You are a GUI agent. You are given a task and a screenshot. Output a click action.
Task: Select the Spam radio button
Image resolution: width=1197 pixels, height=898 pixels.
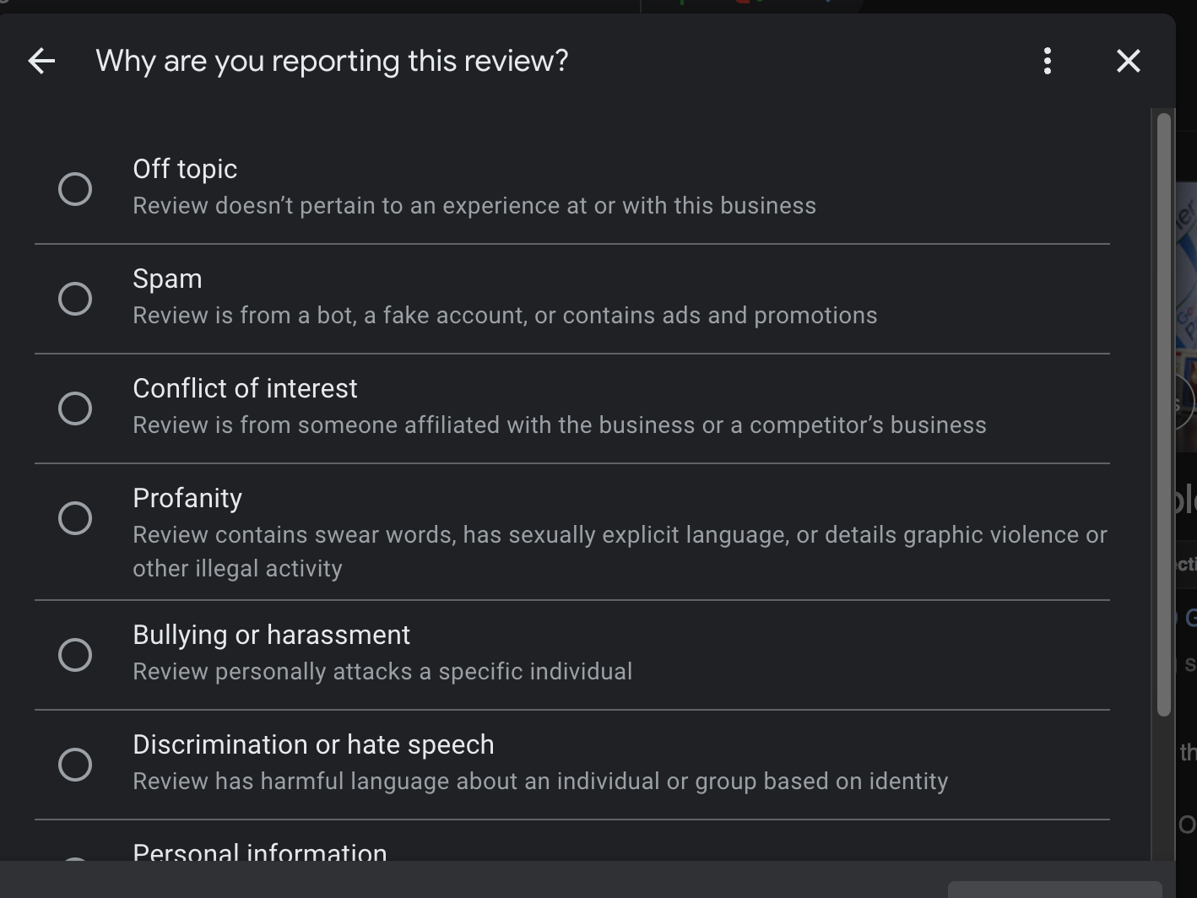75,299
